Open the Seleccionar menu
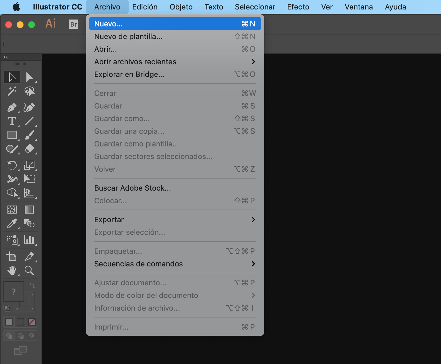 click(x=255, y=7)
